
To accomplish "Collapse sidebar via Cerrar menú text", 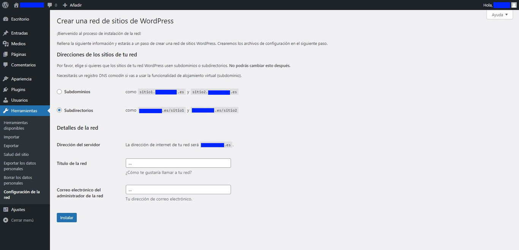I will [22, 220].
